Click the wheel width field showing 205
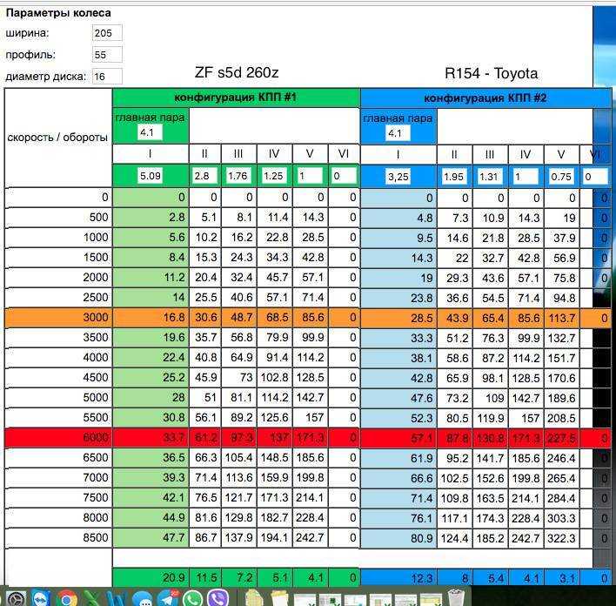Viewport: 616px width, 606px height. coord(107,33)
